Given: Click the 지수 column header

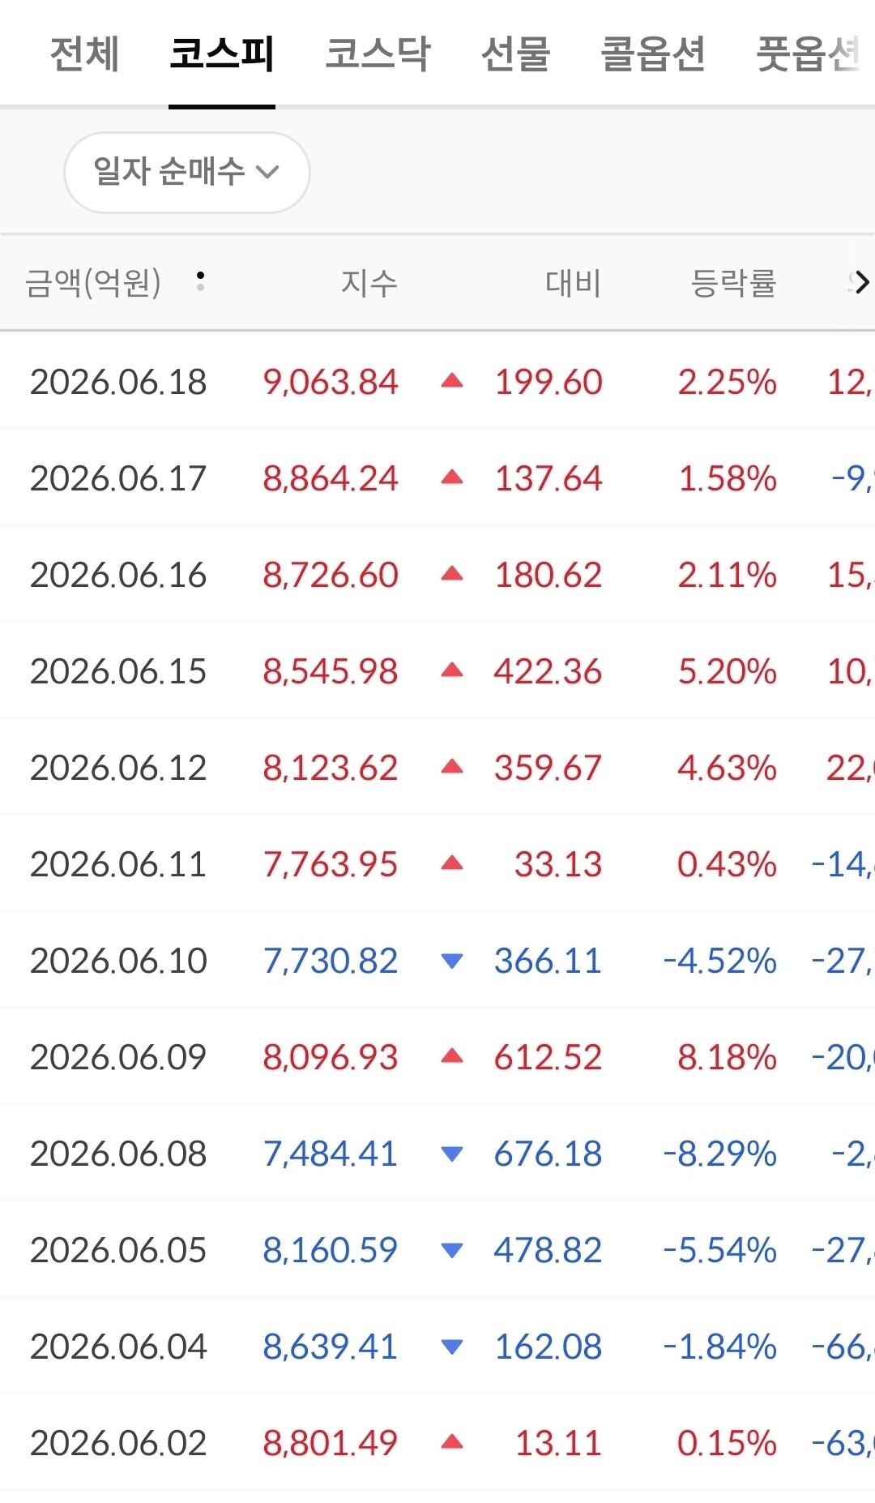Looking at the screenshot, I should pyautogui.click(x=369, y=283).
